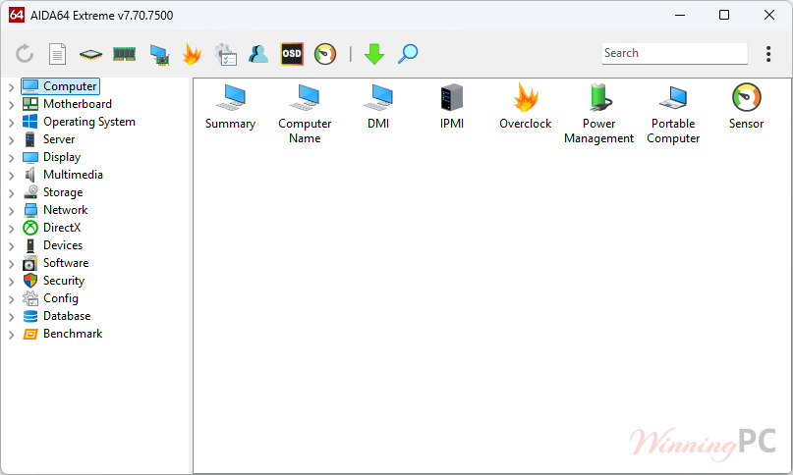The height and width of the screenshot is (475, 793).
Task: Expand the Security tree node
Action: pyautogui.click(x=11, y=282)
